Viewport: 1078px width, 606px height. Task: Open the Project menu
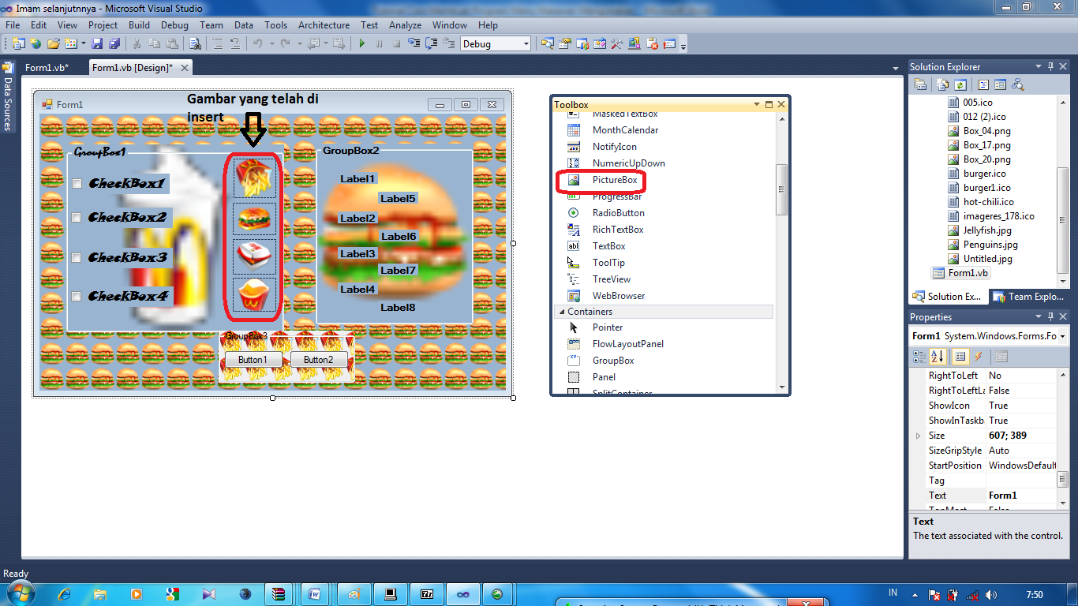click(x=103, y=25)
